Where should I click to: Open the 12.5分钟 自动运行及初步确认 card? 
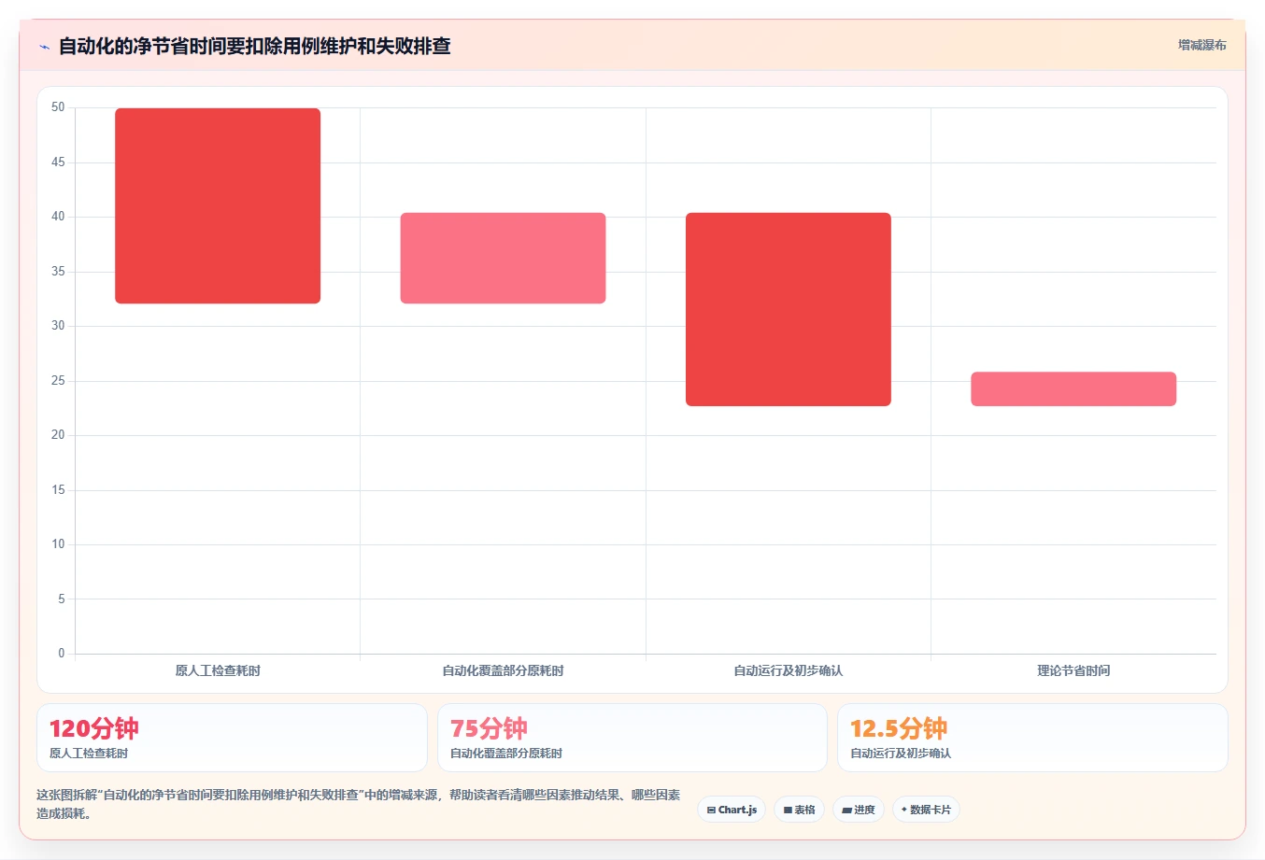[x=1032, y=738]
